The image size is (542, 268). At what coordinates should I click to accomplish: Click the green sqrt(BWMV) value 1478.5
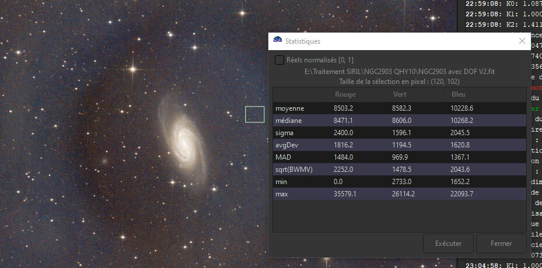point(403,170)
